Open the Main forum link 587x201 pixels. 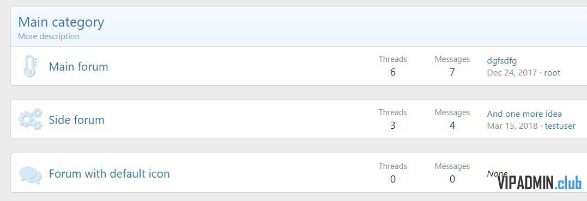click(78, 67)
